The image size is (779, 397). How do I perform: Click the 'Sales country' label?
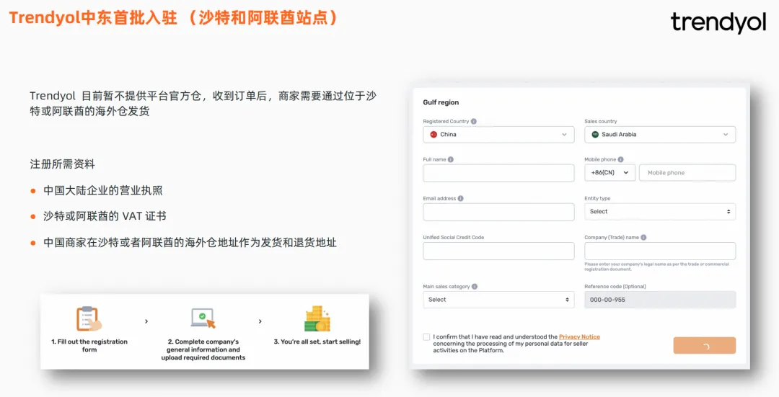pyautogui.click(x=601, y=121)
